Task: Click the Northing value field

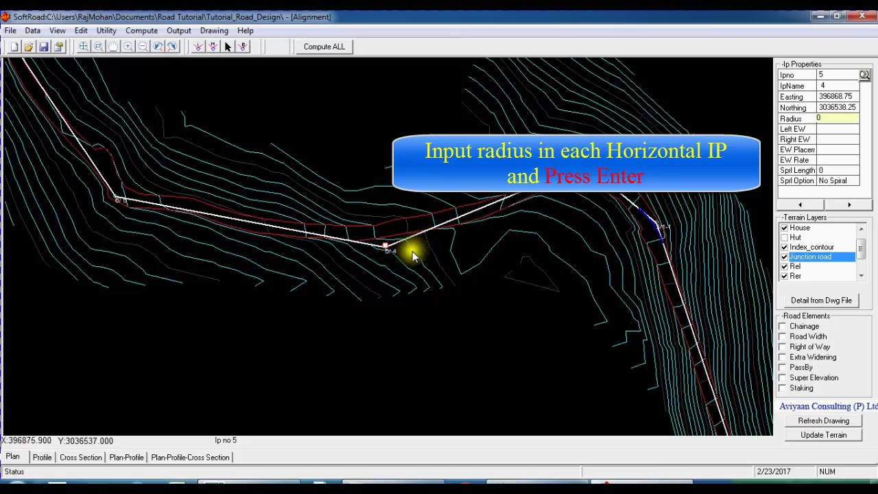Action: click(838, 108)
